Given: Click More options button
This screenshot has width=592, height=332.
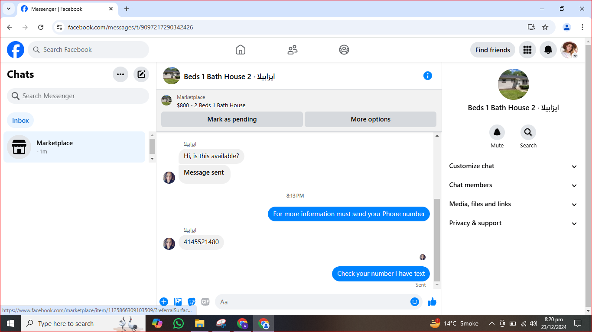Looking at the screenshot, I should point(371,119).
